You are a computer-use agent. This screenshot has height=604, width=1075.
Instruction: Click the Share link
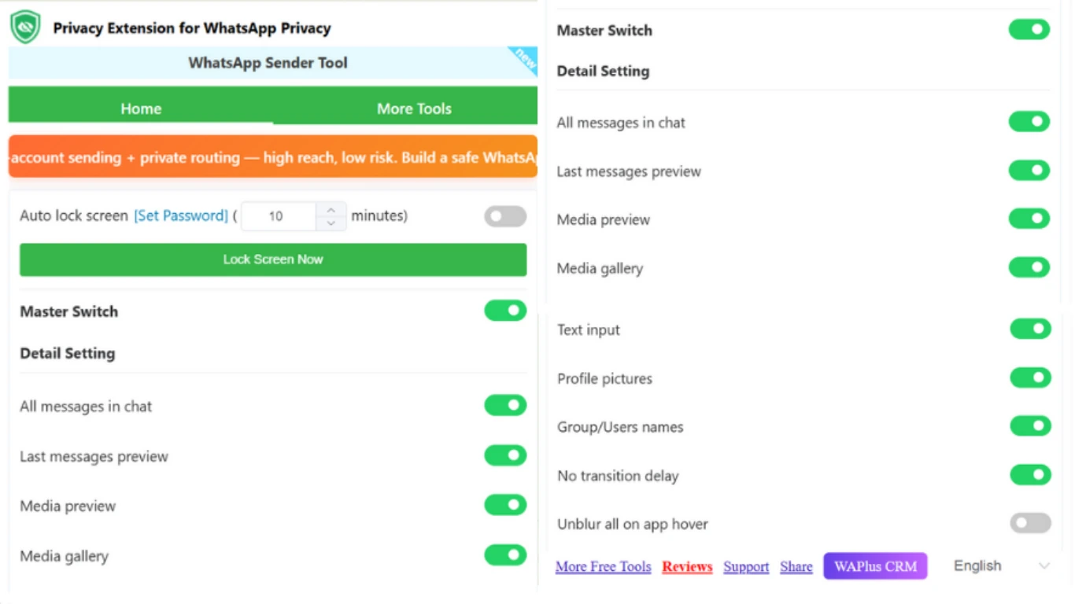(x=796, y=566)
